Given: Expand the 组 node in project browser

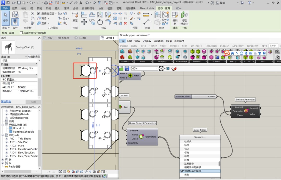Looking at the screenshot, I should (3, 163).
